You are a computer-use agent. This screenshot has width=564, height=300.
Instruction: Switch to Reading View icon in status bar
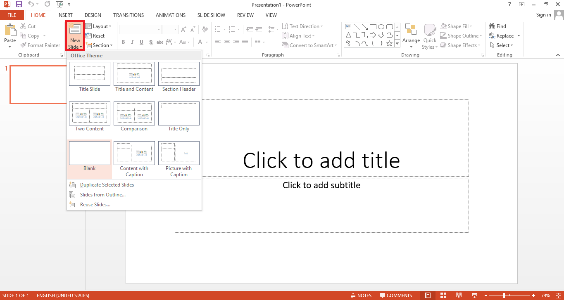coord(459,295)
